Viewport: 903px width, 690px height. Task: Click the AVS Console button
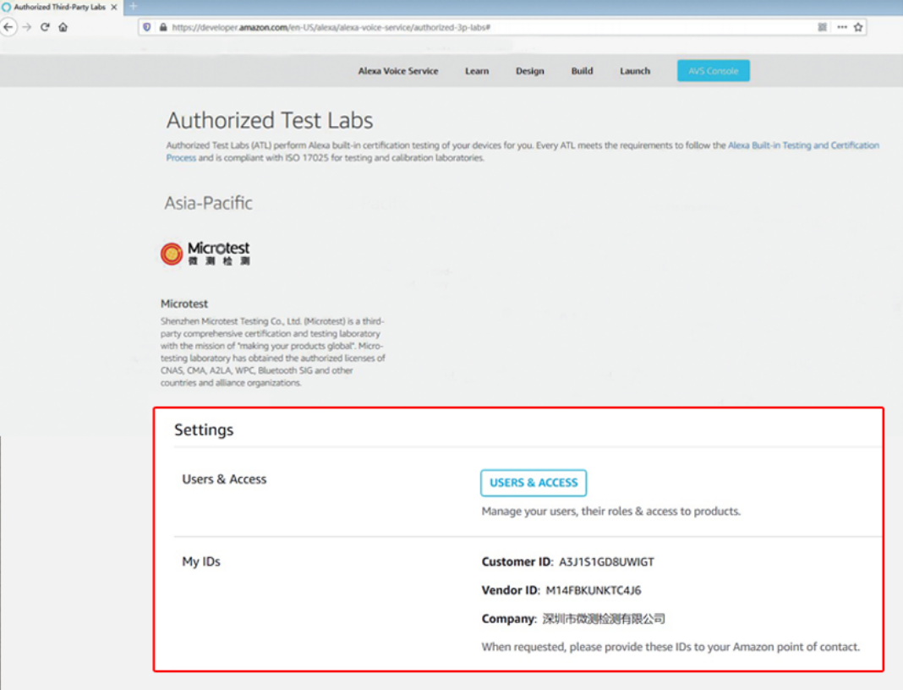point(713,71)
